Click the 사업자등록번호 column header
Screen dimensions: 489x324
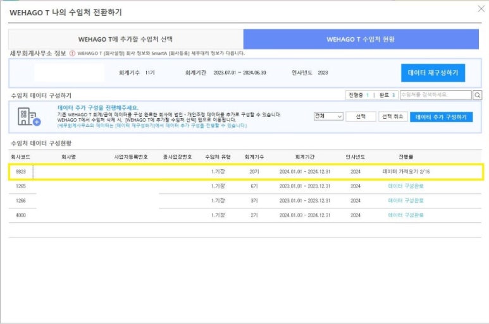131,157
